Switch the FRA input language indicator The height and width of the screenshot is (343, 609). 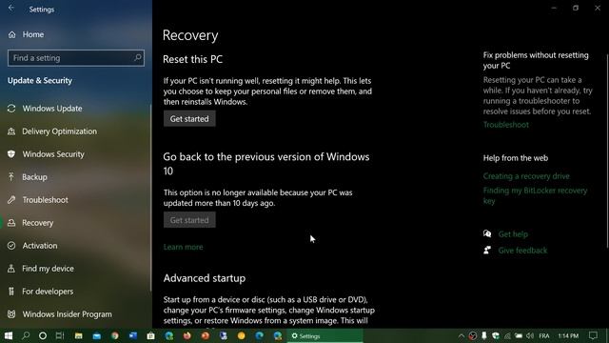point(544,335)
